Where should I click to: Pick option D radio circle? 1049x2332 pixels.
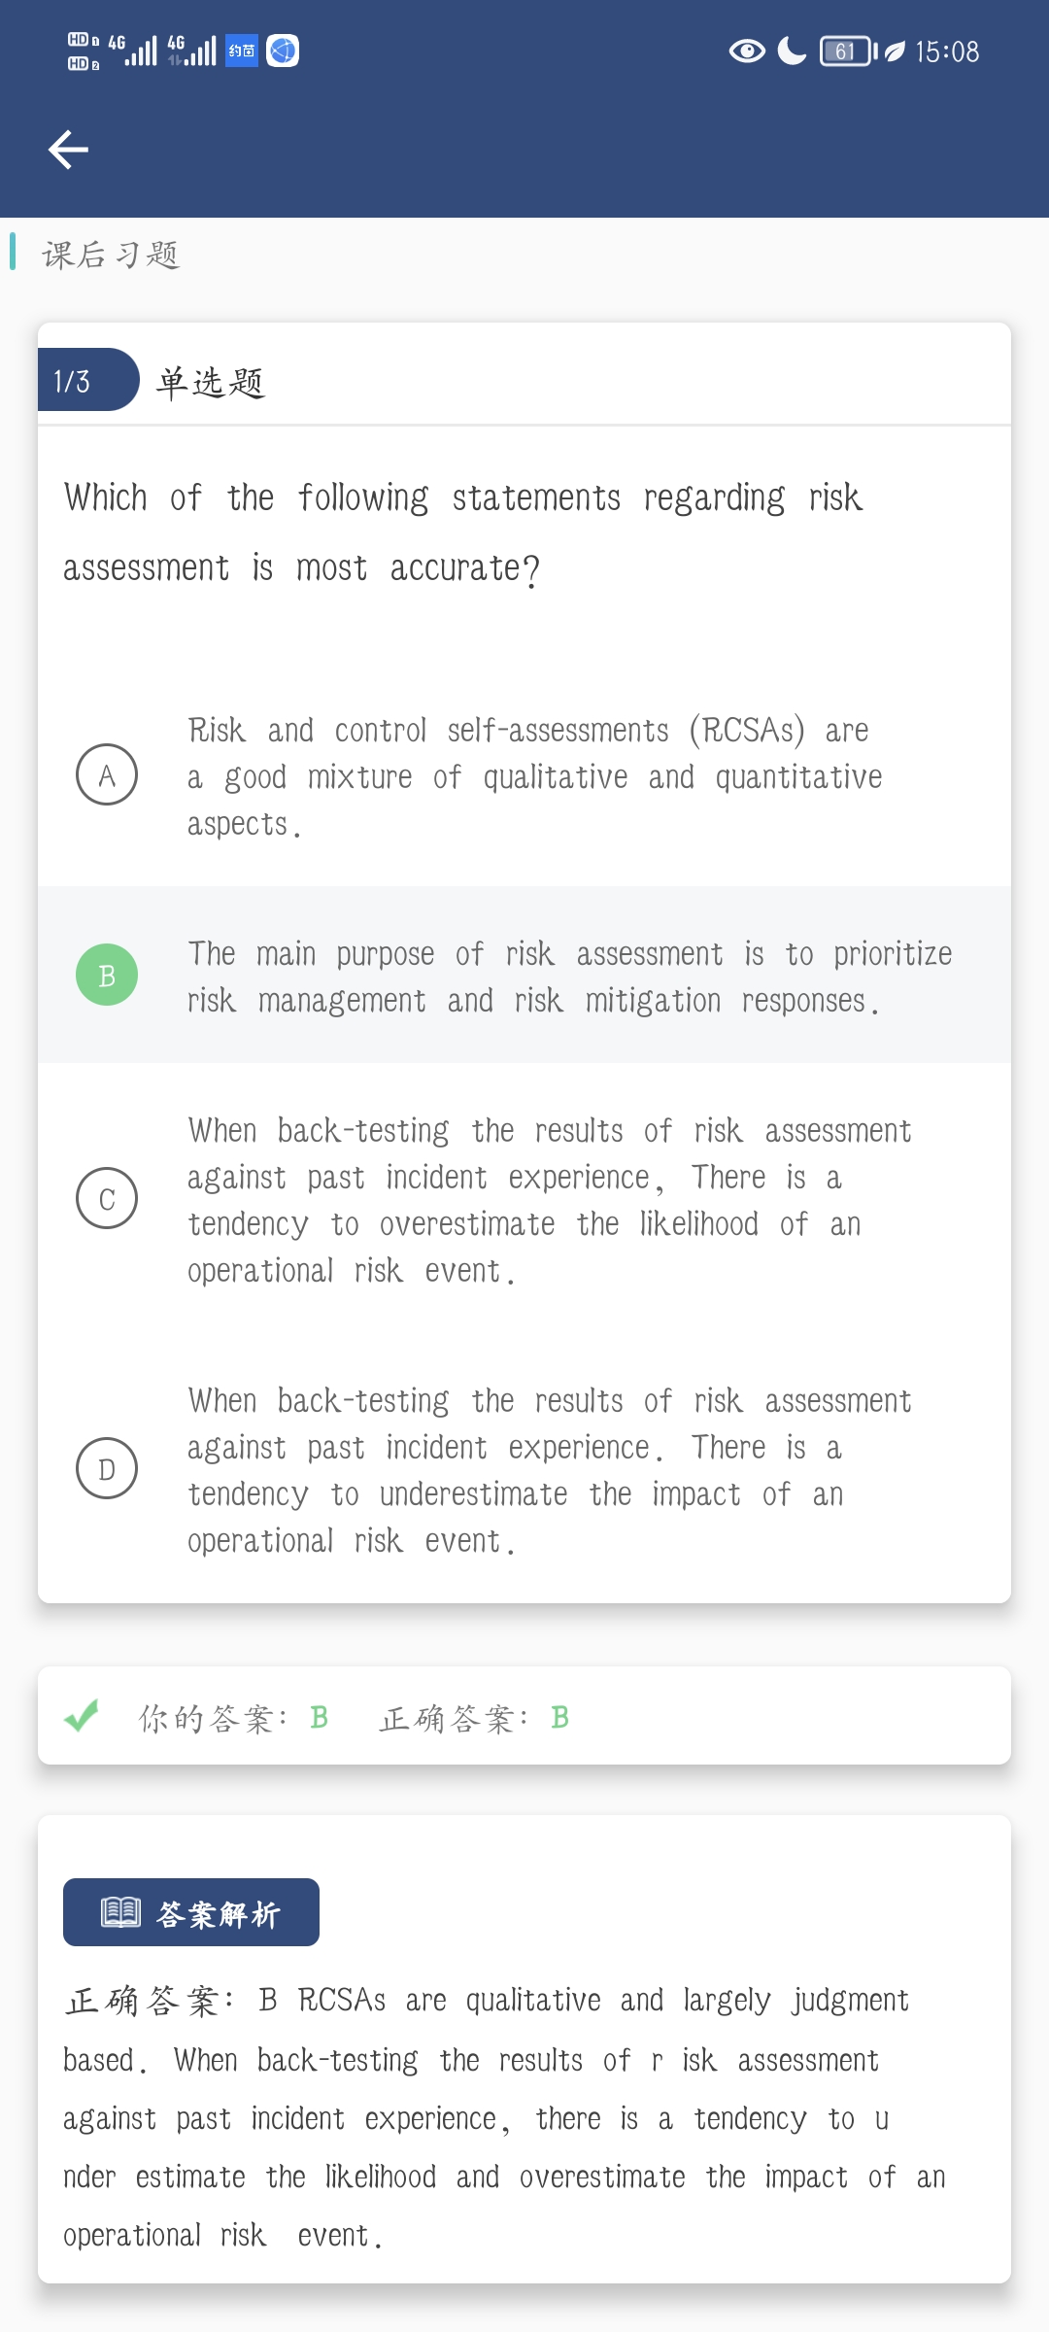coord(107,1468)
